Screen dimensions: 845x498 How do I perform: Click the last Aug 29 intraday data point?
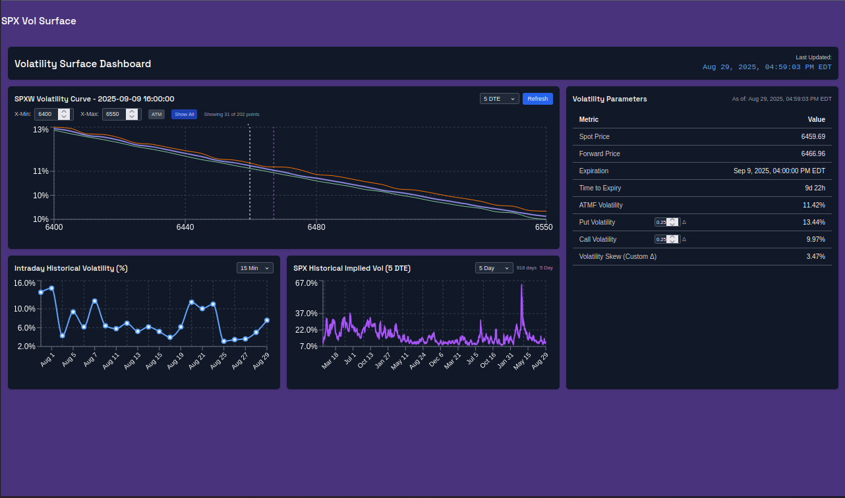[x=267, y=320]
